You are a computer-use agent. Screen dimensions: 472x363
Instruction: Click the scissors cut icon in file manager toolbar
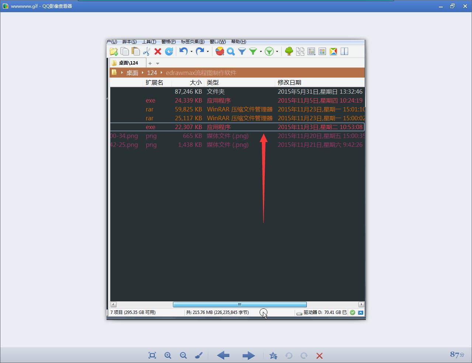(147, 52)
